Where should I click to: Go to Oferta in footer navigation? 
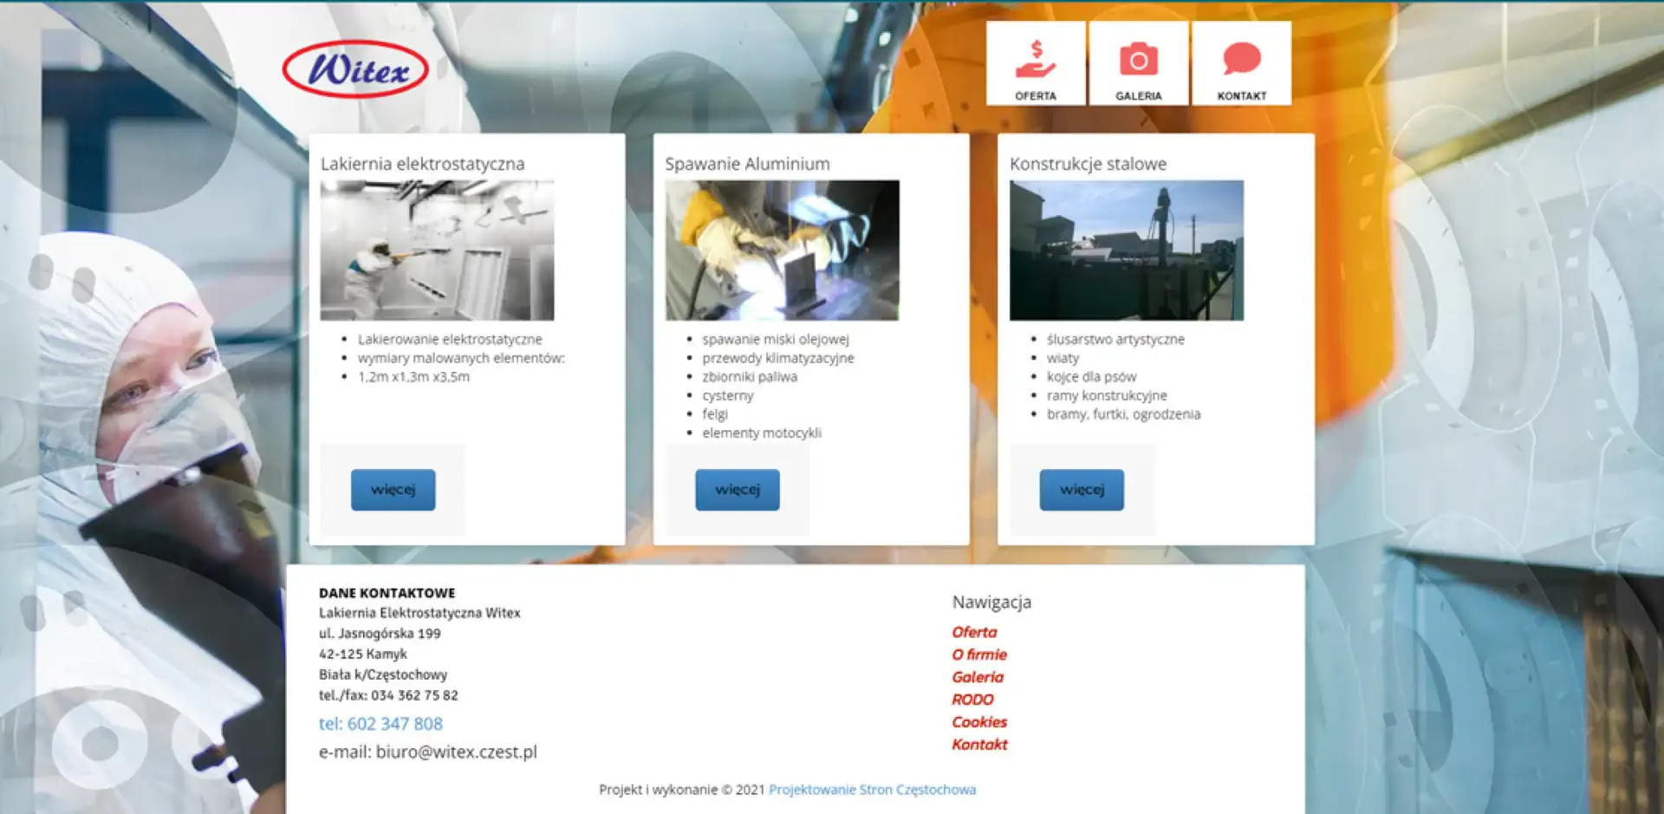(x=974, y=632)
